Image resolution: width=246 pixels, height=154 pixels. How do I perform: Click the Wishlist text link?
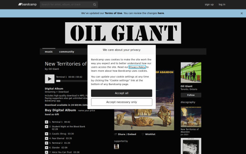150,134
